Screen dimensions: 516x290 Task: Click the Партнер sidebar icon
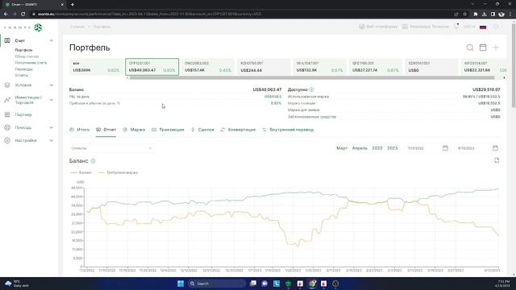tap(7, 114)
